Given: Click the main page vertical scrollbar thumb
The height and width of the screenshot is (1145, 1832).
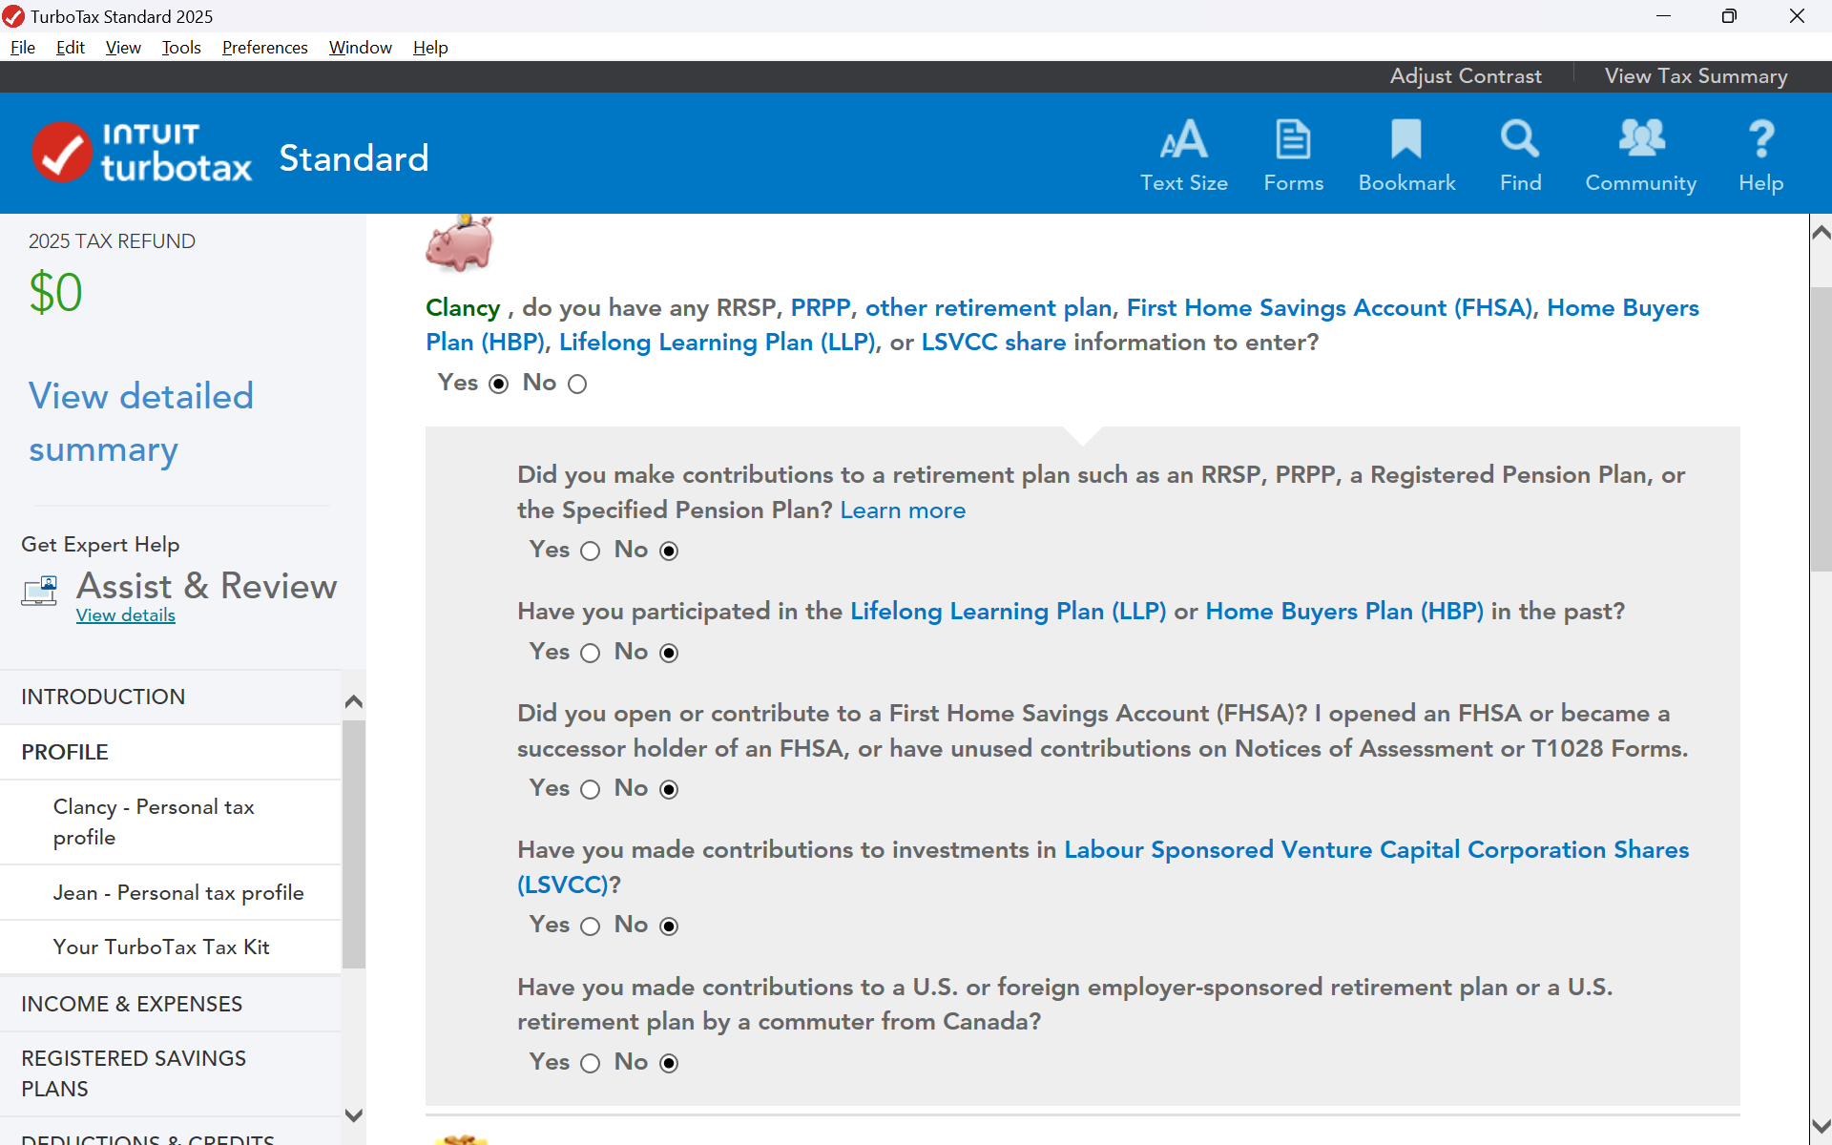Looking at the screenshot, I should (x=1821, y=429).
